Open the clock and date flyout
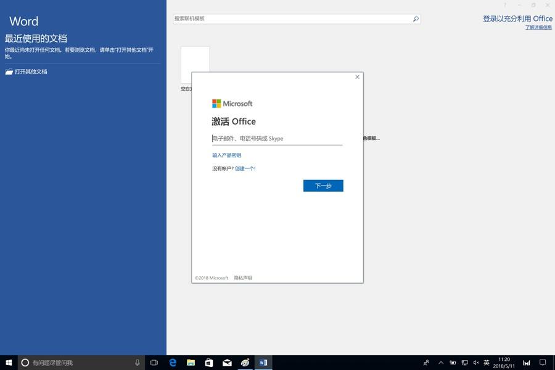555x370 pixels. pos(504,363)
